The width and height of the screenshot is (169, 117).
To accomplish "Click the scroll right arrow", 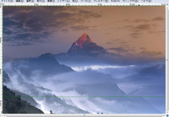I will coord(164,115).
